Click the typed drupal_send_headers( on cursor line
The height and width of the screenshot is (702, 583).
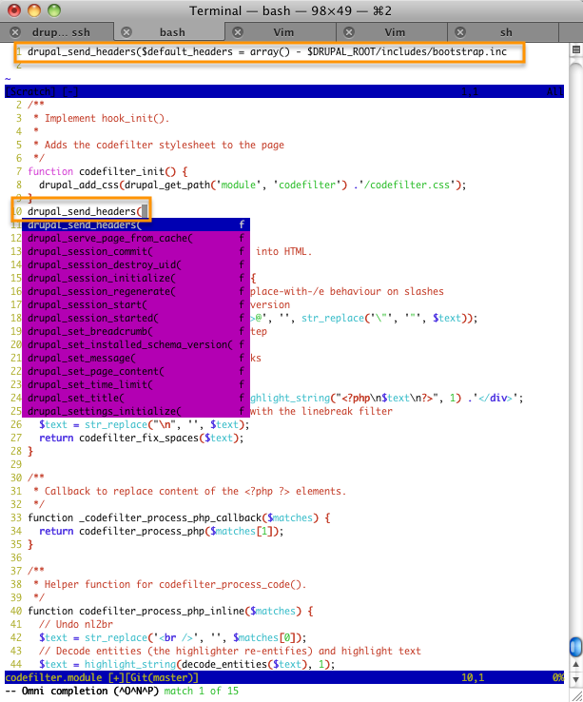point(85,211)
